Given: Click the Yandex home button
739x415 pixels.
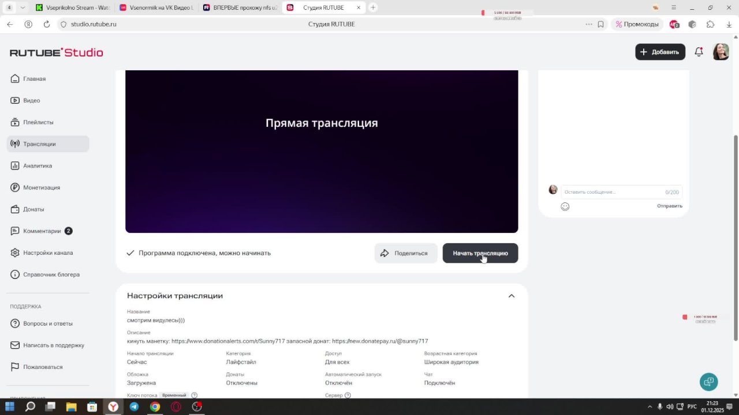Looking at the screenshot, I should pos(28,24).
